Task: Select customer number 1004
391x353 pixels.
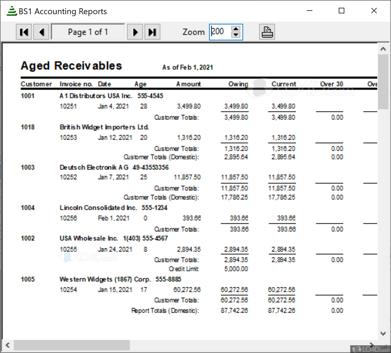Action: pos(28,208)
